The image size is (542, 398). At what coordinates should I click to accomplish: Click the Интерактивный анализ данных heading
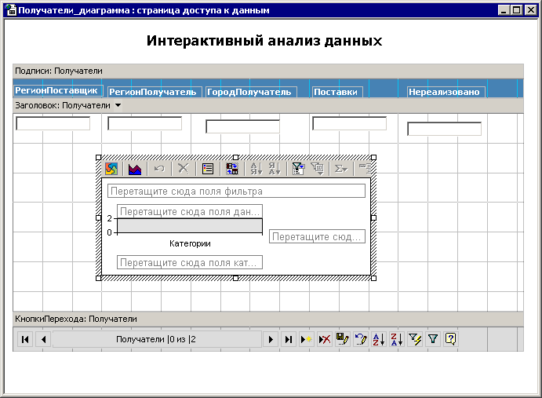[264, 41]
